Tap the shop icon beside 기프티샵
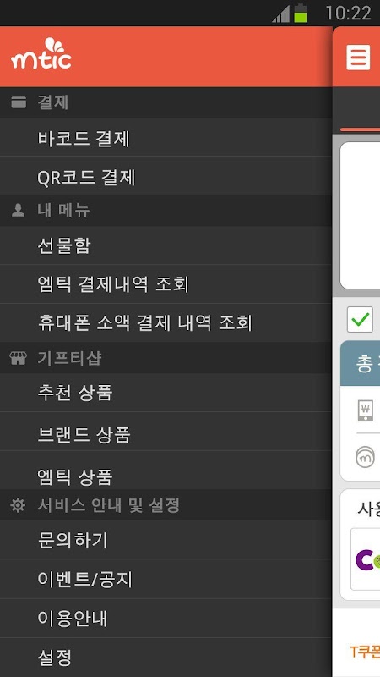 click(18, 358)
